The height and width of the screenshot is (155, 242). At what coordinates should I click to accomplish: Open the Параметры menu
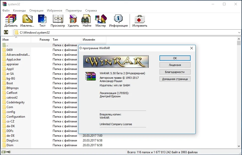(x=74, y=11)
